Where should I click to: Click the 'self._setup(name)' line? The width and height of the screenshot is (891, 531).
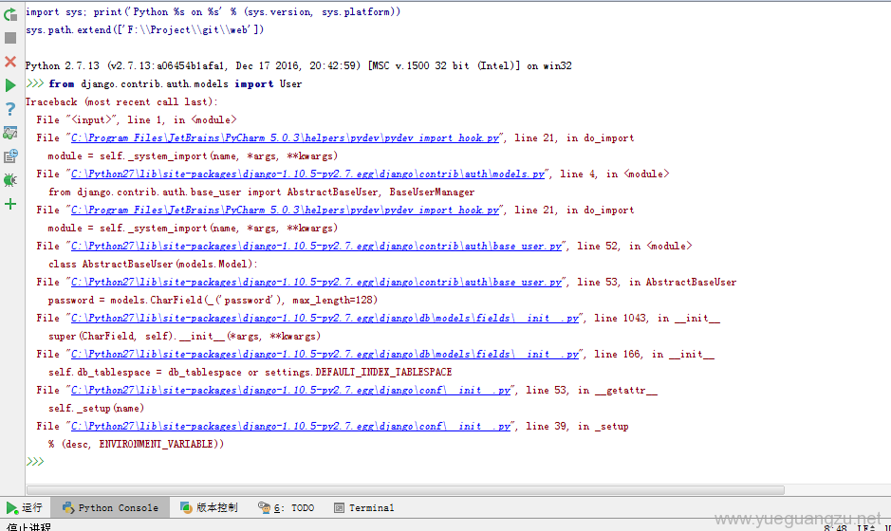click(x=96, y=409)
